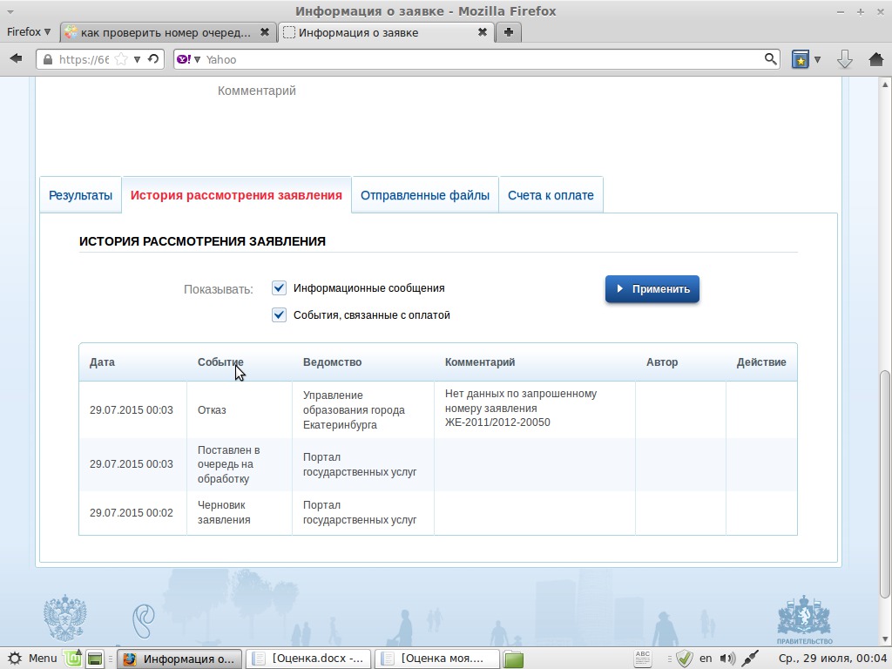
Task: Click the page's vertical scrollbar thumb
Action: pyautogui.click(x=885, y=483)
